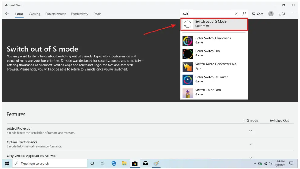Open Windows Start menu button
The height and width of the screenshot is (169, 300).
pos(7,164)
